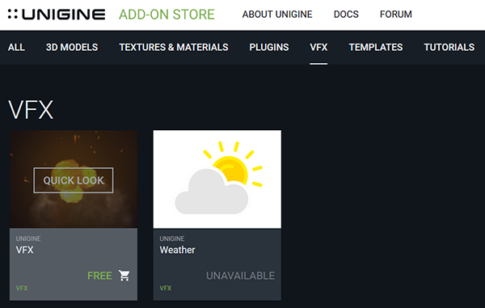Open the ADD-ON STORE home link
Screen dimensions: 485x308
pyautogui.click(x=167, y=15)
